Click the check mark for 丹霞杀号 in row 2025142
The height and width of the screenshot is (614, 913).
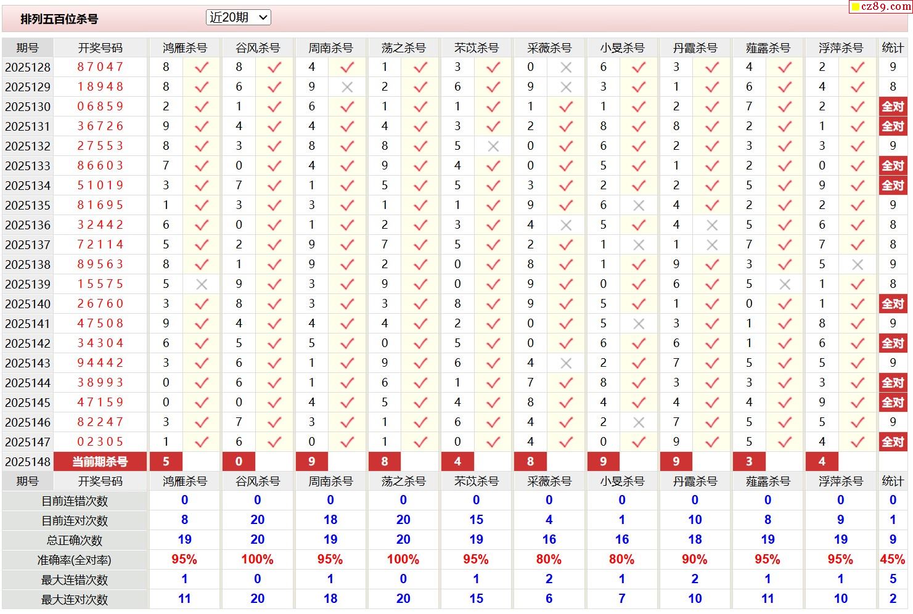coord(712,343)
